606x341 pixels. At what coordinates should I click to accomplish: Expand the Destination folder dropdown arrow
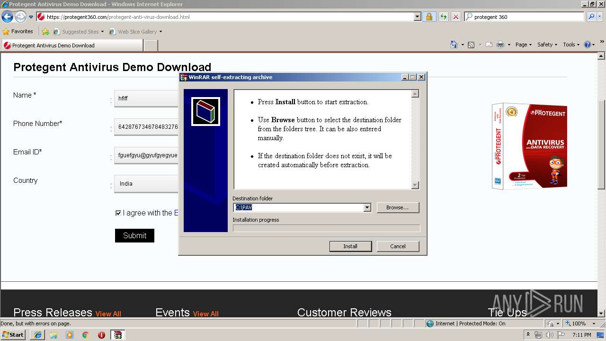point(367,207)
